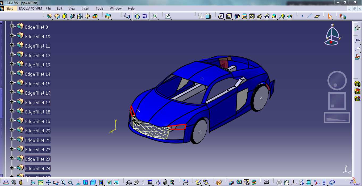
Task: Expand the EdgeFillet.15 tree node
Action: [x=12, y=82]
